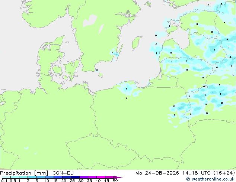Click the "45" legend scale value

[x=106, y=181]
